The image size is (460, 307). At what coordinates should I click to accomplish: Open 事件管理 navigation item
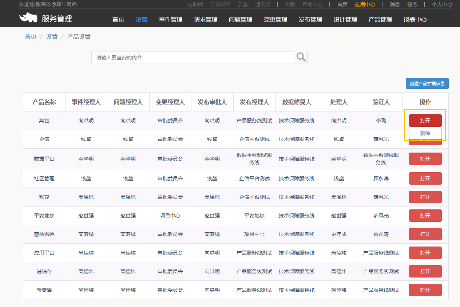click(171, 19)
